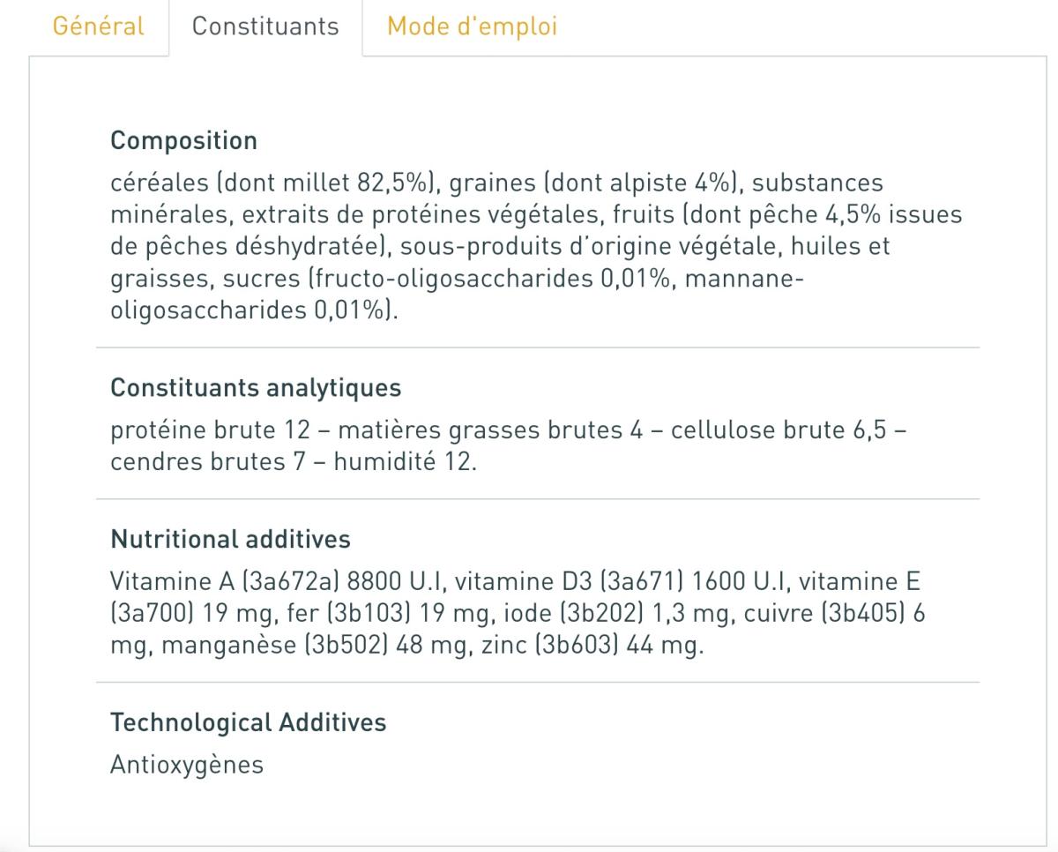This screenshot has height=852, width=1058.
Task: Click the Technological Additives heading
Action: coord(248,722)
